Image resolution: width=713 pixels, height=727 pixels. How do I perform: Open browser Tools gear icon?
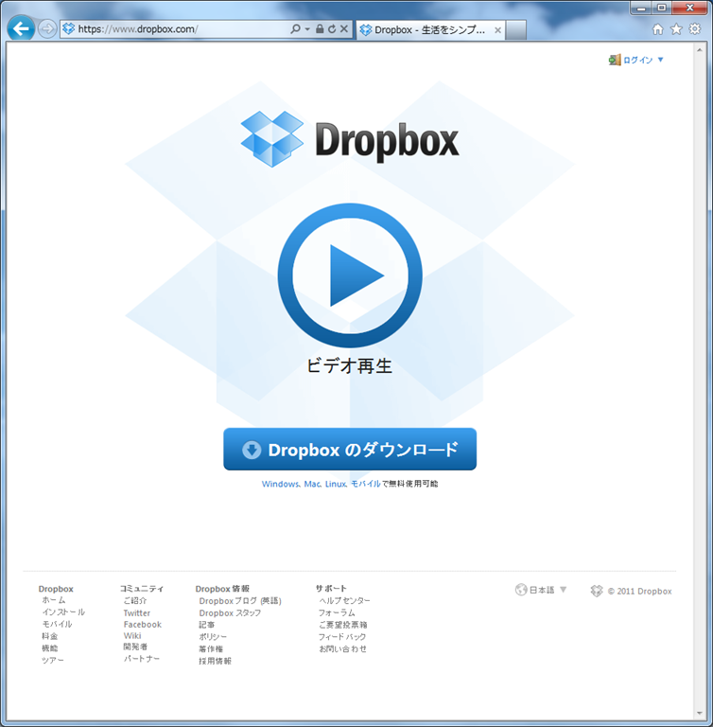(x=695, y=28)
